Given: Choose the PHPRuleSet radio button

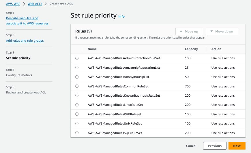Looking at the screenshot, I should [x=77, y=114].
